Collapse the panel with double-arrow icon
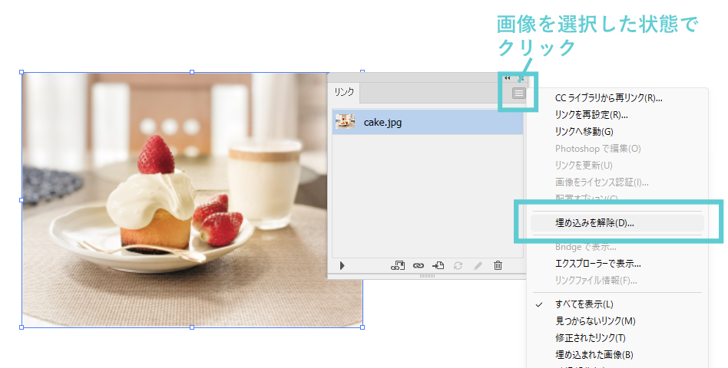Image resolution: width=728 pixels, height=368 pixels. 508,78
